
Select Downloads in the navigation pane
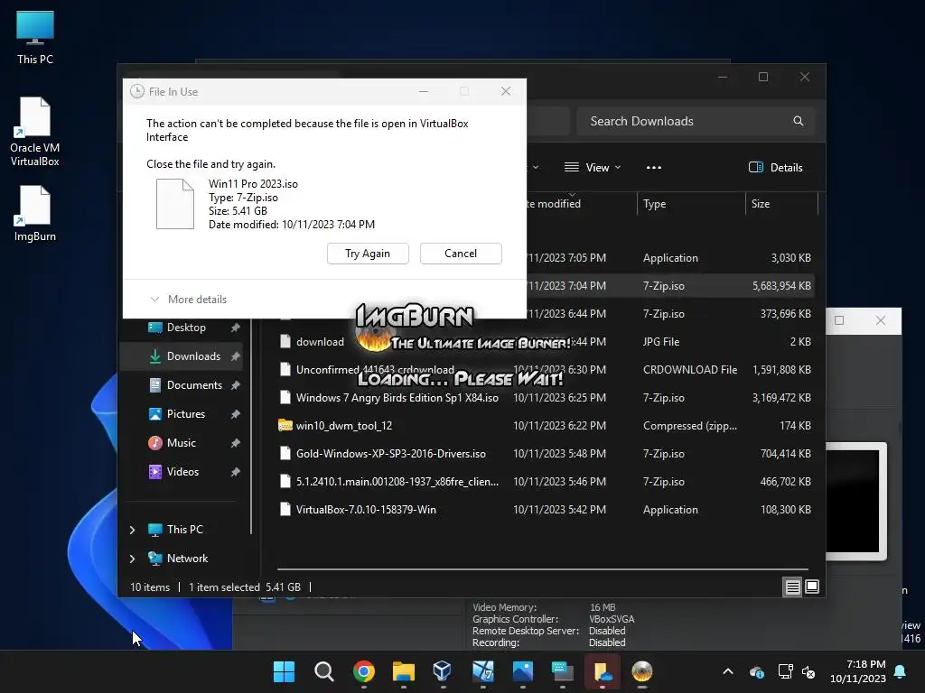193,356
